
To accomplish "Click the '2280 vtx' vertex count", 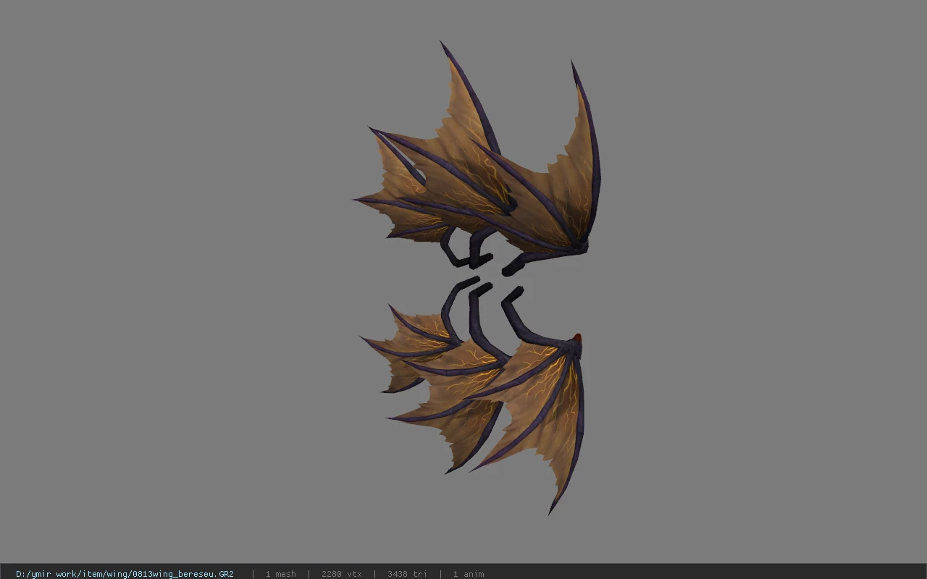I will [342, 574].
